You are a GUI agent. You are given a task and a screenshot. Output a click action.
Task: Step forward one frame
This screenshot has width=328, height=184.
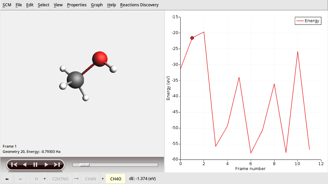46,164
